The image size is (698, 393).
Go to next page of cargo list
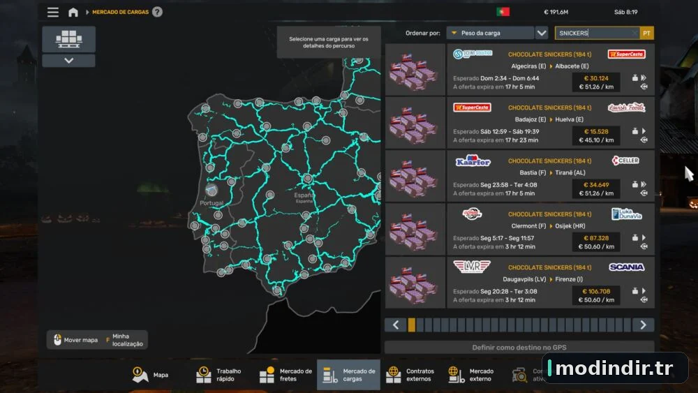pos(644,325)
